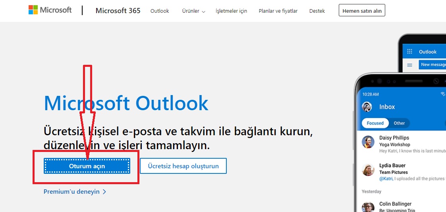Select the Other tab in phone inbox

pos(399,123)
